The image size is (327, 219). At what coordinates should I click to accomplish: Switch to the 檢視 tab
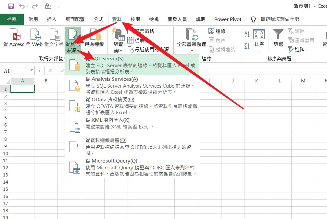(154, 19)
